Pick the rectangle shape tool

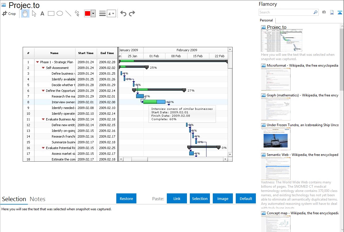pos(51,13)
